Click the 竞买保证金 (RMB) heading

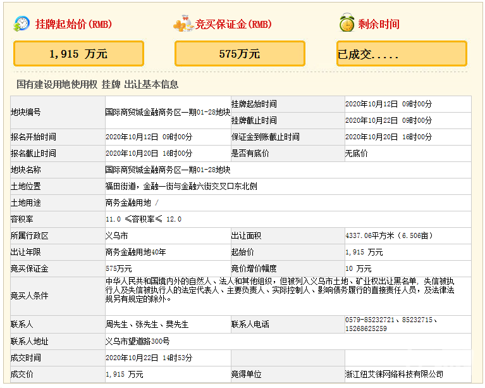(233, 25)
